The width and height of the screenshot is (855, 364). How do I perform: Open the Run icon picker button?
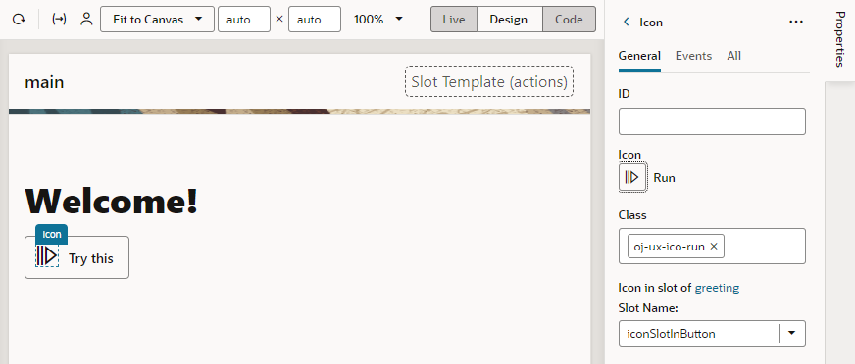632,177
